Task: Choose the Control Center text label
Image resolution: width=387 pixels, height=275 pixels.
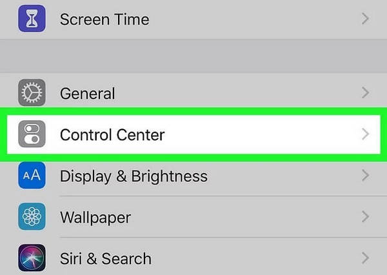Action: pos(112,136)
